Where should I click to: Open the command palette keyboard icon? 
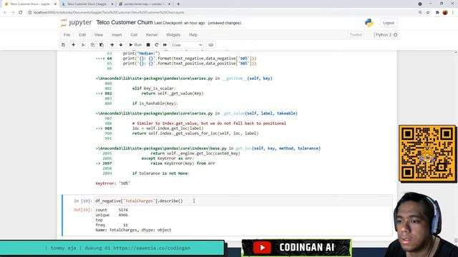click(x=210, y=45)
